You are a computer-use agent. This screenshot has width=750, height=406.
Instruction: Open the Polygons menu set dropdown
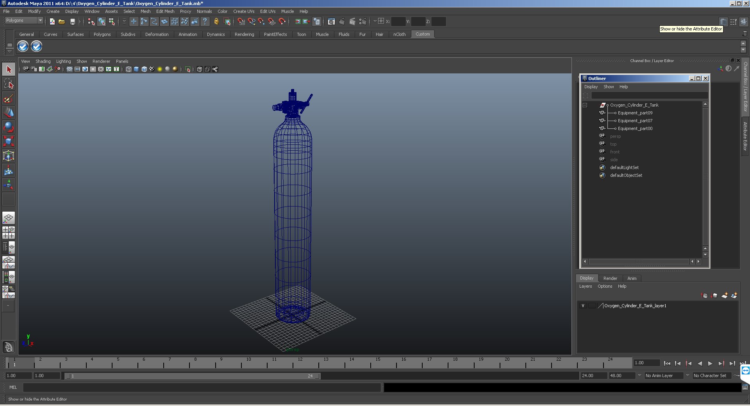[24, 20]
